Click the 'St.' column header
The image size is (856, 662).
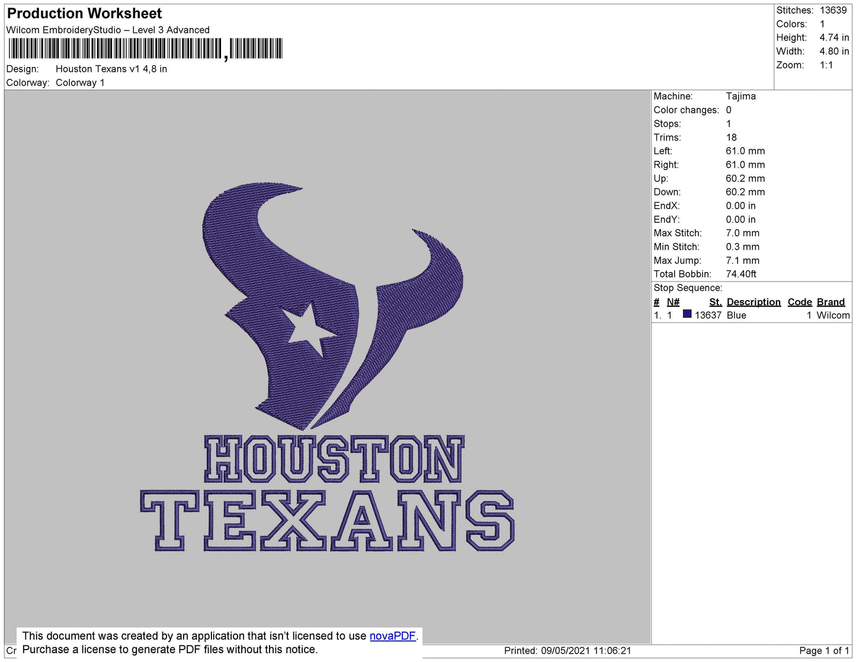pyautogui.click(x=715, y=302)
